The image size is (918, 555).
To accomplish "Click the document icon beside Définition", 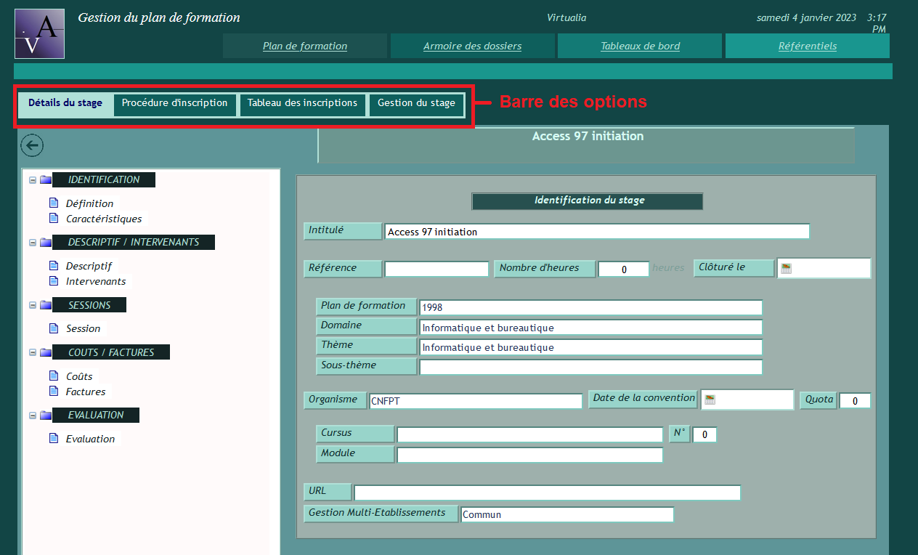I will 53,203.
